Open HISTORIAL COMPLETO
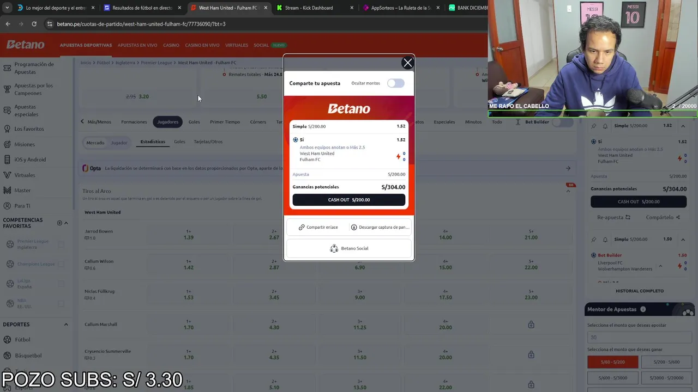Viewport: 698px width, 392px height. (x=640, y=291)
